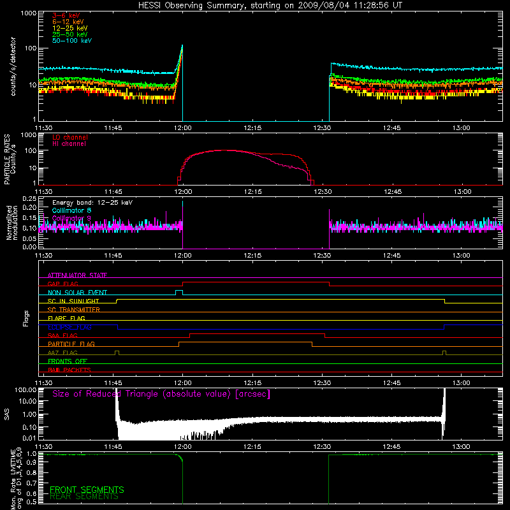Click the 'NON SOLAR EVENT' flag label

[x=77, y=293]
